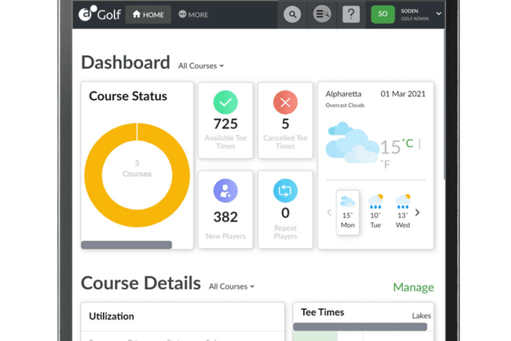Click the New Players person icon

(226, 191)
